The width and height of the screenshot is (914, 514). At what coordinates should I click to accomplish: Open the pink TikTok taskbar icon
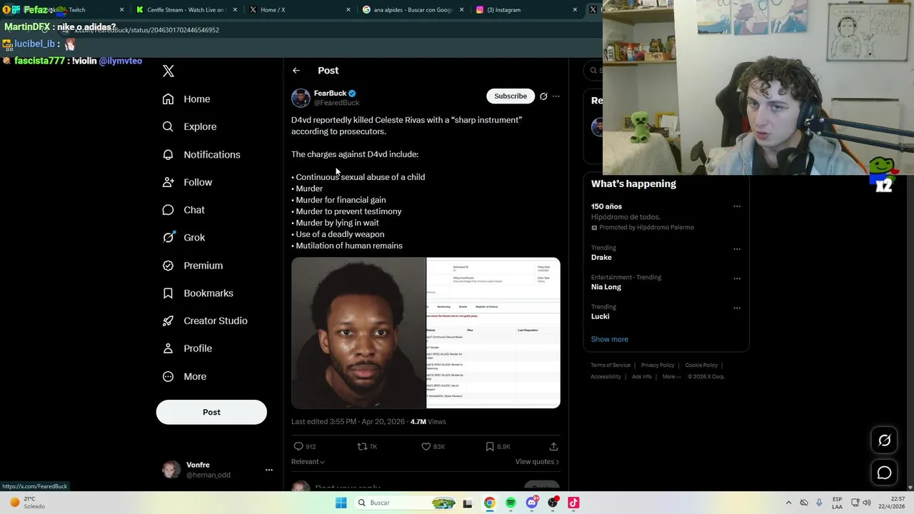(x=573, y=503)
